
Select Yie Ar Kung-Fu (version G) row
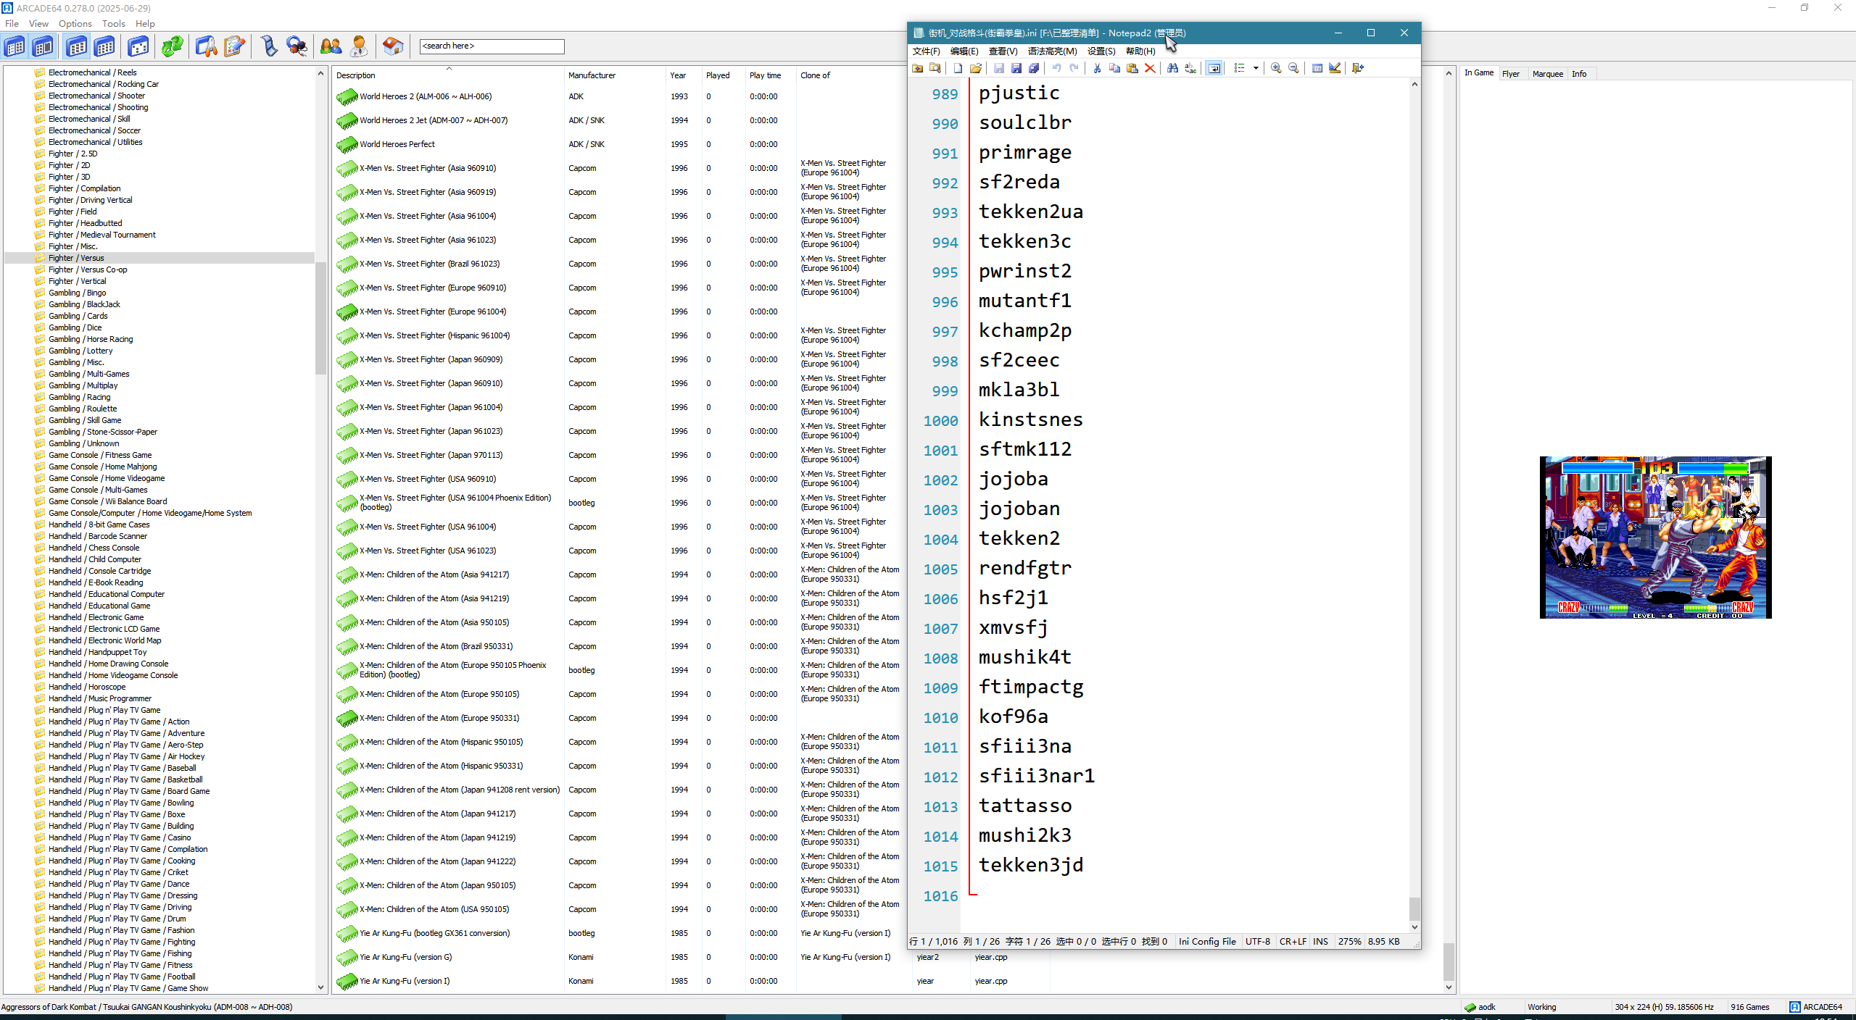point(406,957)
